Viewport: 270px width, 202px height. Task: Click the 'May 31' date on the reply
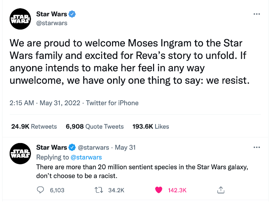coord(125,147)
